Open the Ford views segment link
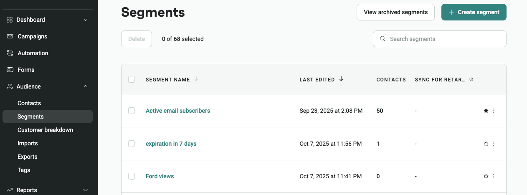Screen dimensions: 527x195 [160, 176]
